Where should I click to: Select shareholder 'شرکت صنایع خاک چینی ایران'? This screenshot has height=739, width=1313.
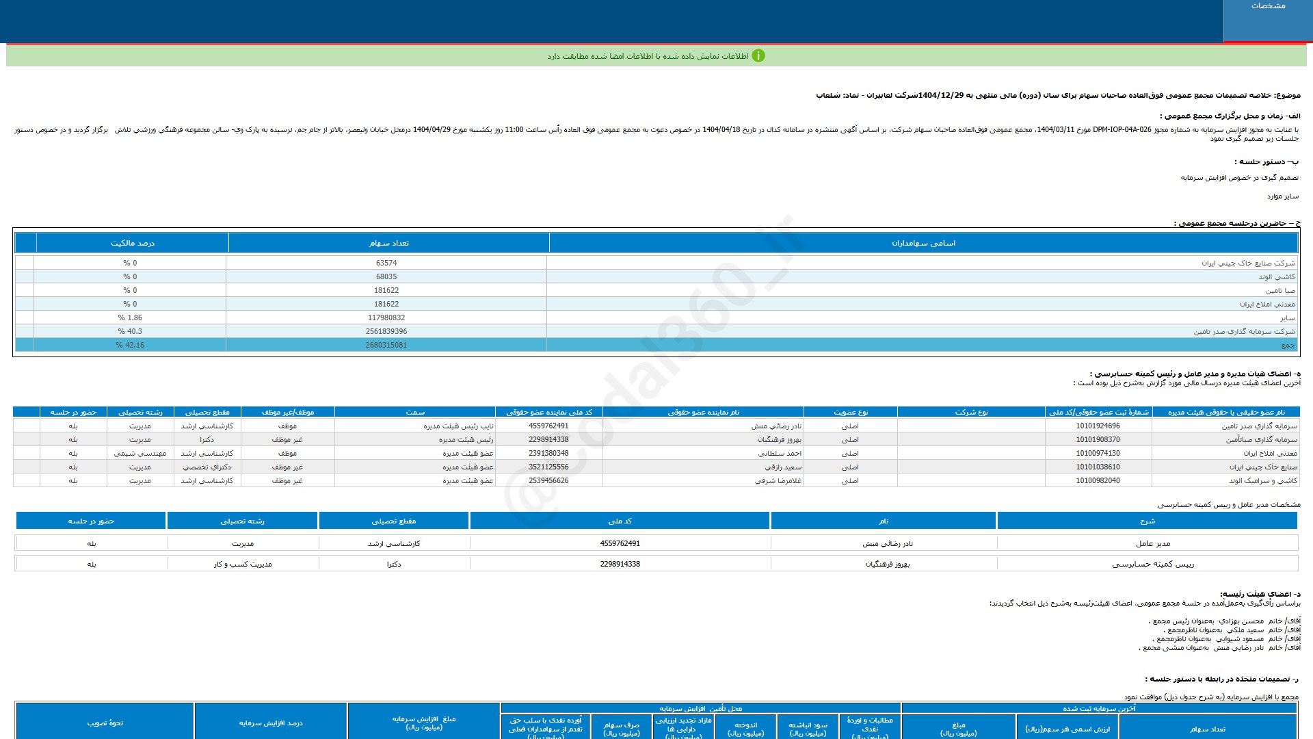click(x=1248, y=263)
